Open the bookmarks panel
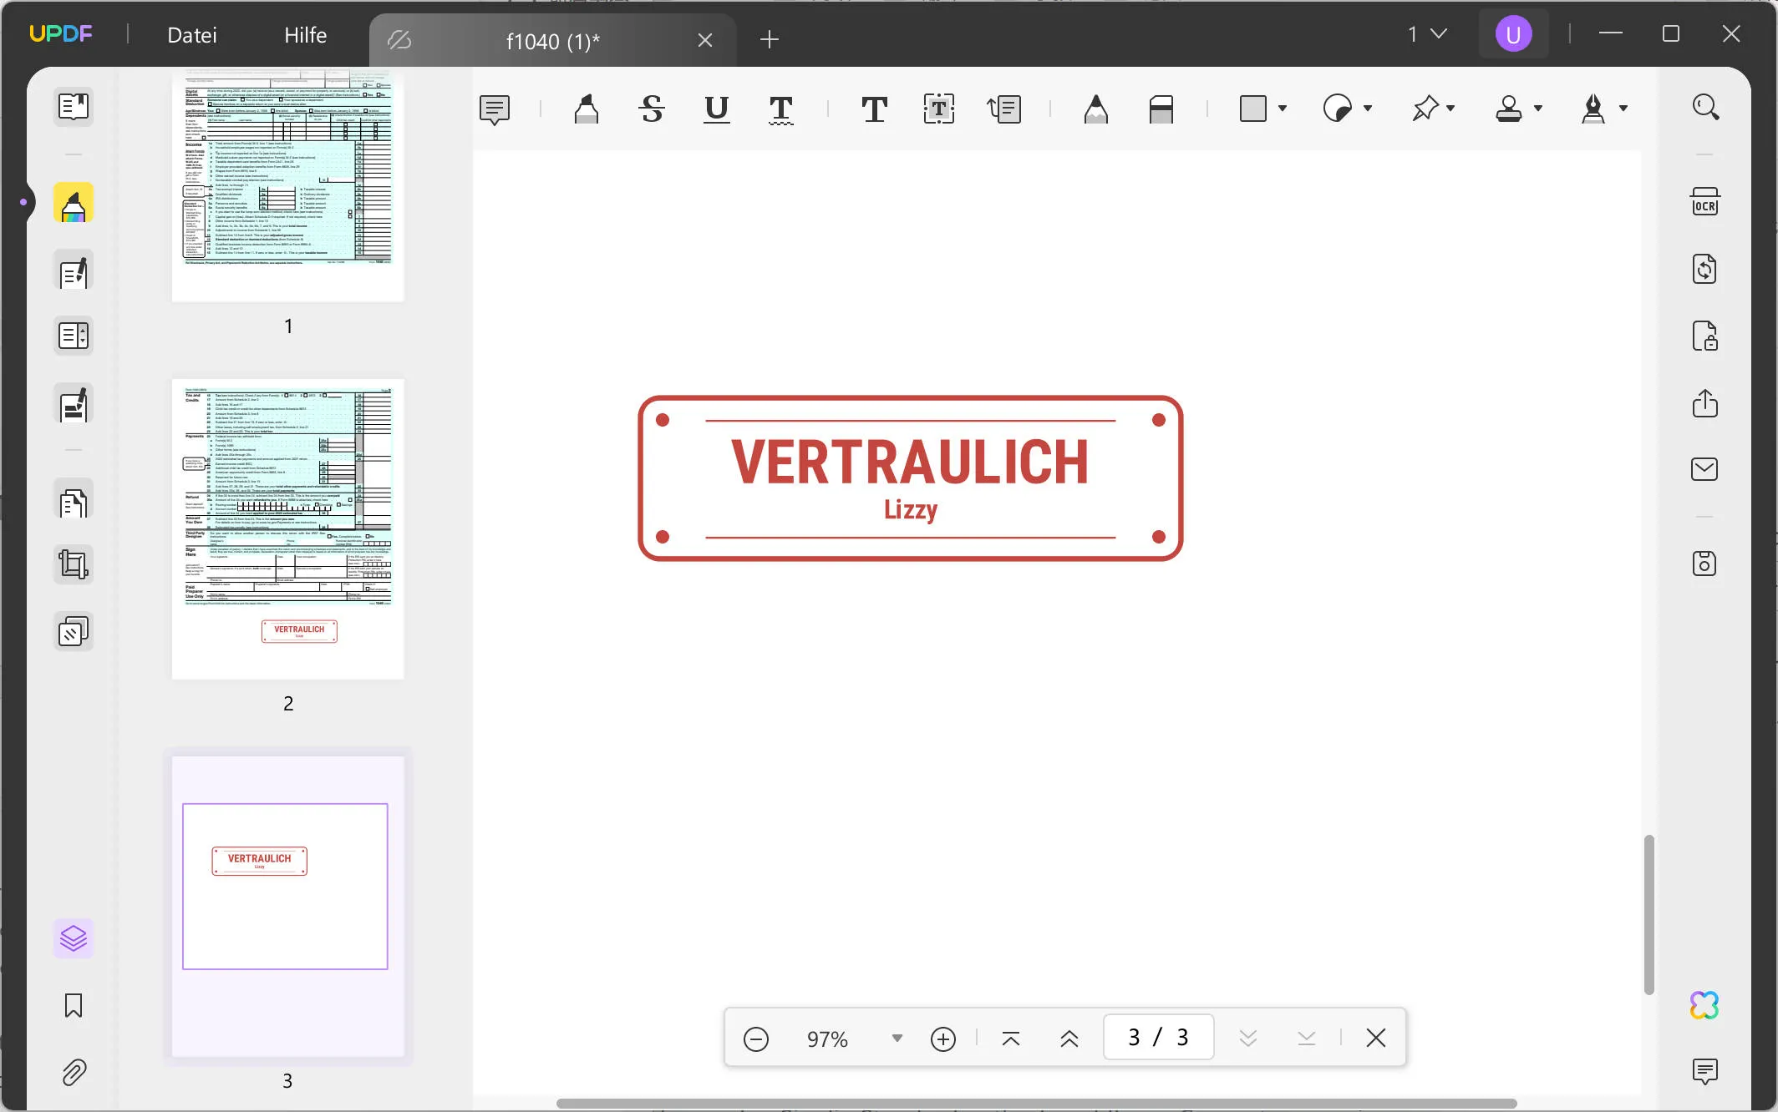This screenshot has width=1778, height=1112. [74, 1006]
